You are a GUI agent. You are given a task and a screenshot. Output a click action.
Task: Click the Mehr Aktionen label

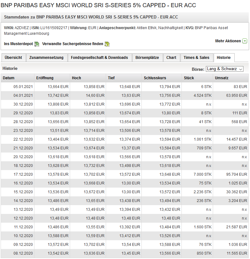[228, 41]
